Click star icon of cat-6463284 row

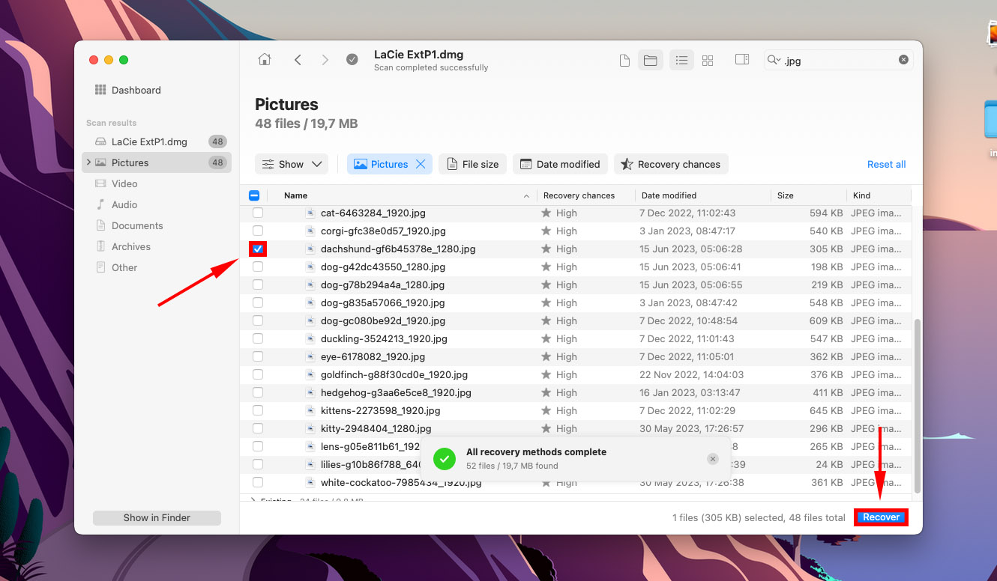pos(546,213)
